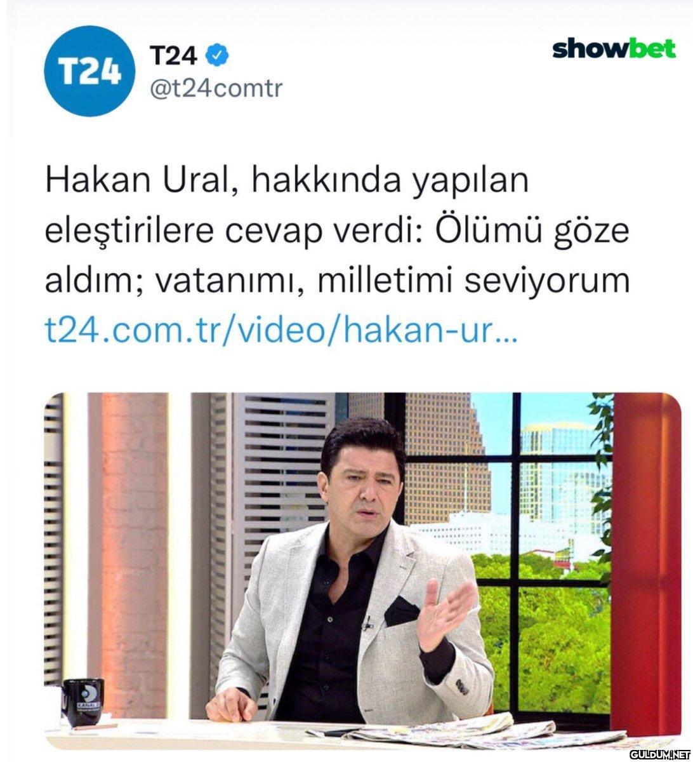Open the @t24comtr handle
Image resolution: width=693 pixels, height=762 pixels.
coord(216,89)
